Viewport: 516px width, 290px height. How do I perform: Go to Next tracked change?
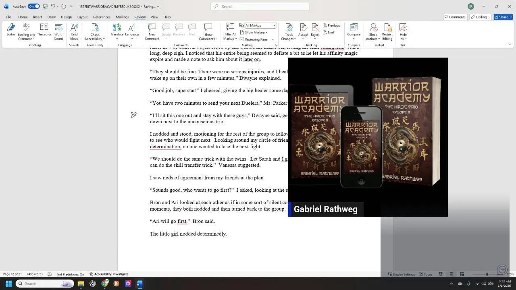coord(329,32)
